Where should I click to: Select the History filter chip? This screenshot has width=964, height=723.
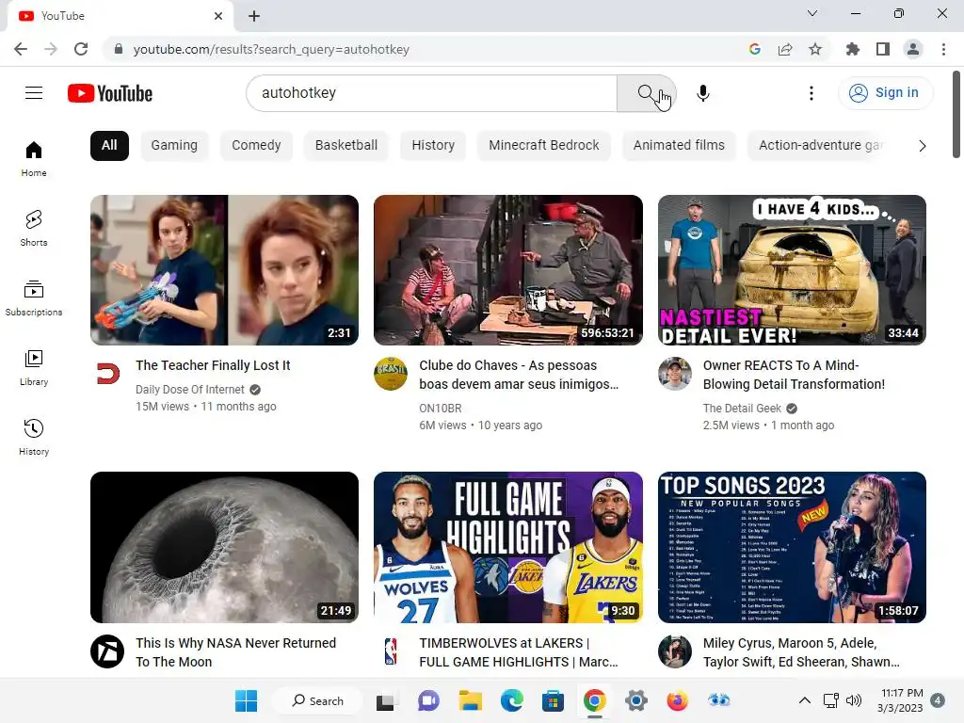coord(433,146)
